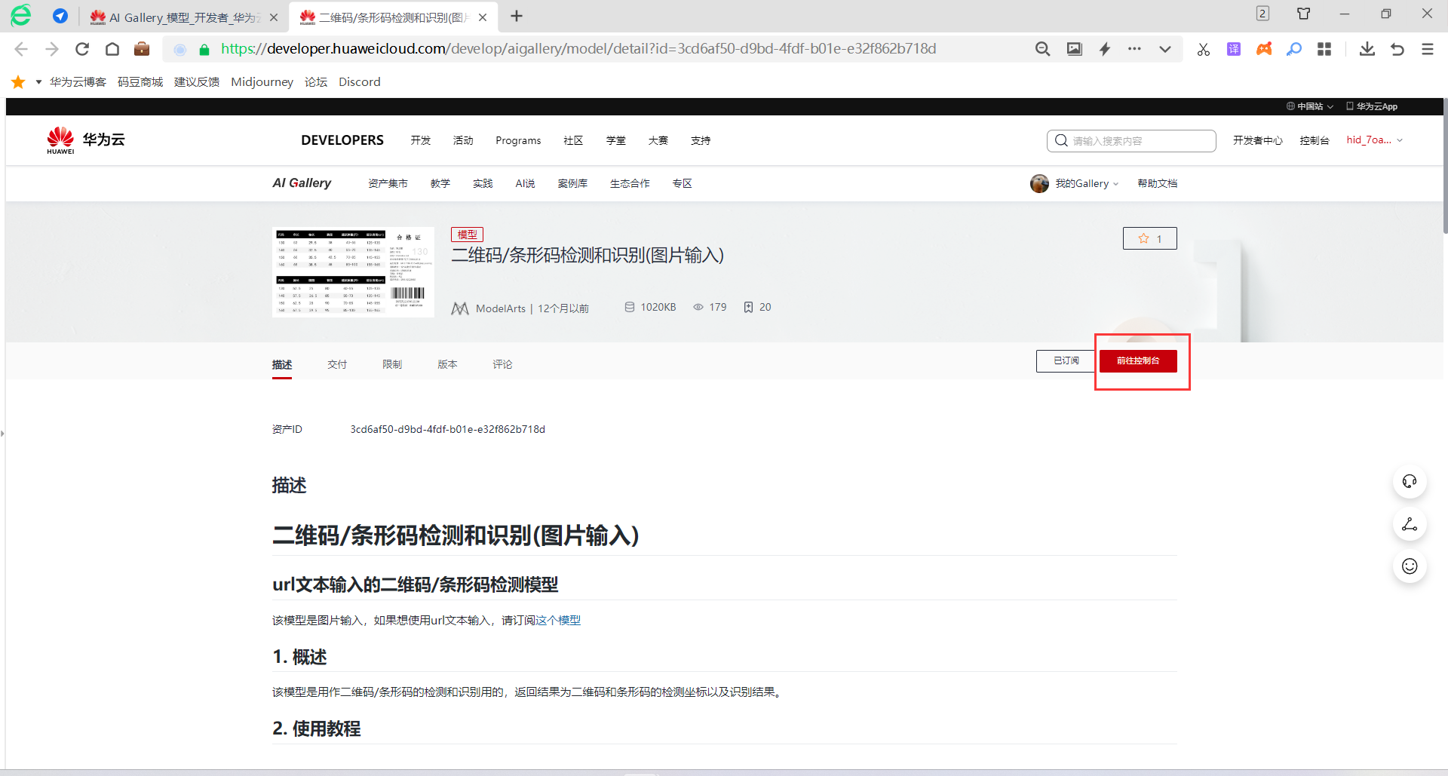Image resolution: width=1448 pixels, height=776 pixels.
Task: Open a new browser tab with plus
Action: point(517,17)
